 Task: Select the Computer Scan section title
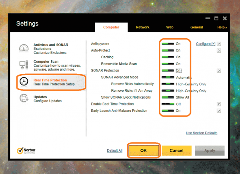click(x=46, y=61)
